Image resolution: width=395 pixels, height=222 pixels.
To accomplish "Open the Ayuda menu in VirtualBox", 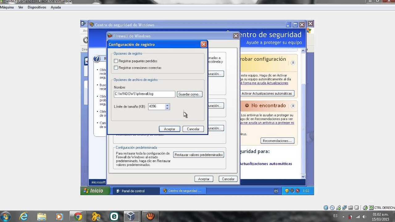I will [56, 7].
